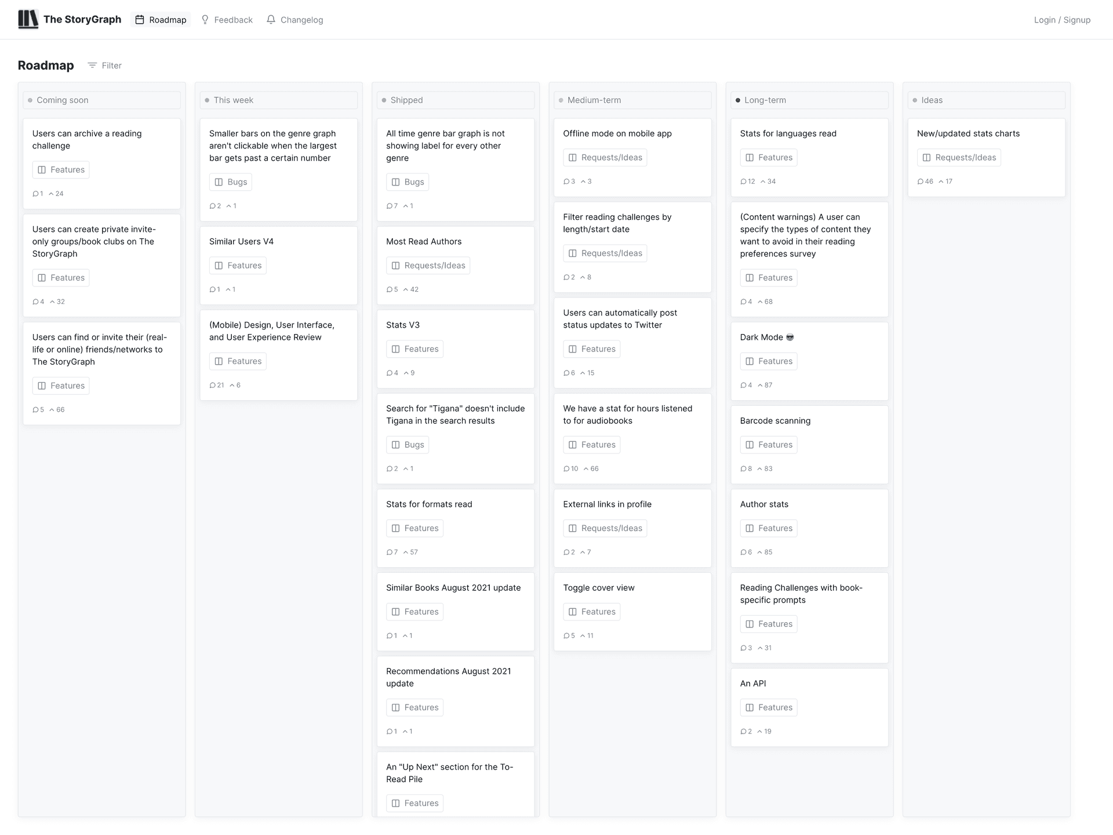
Task: Click the Features icon on Barcode scanning card
Action: pos(750,444)
